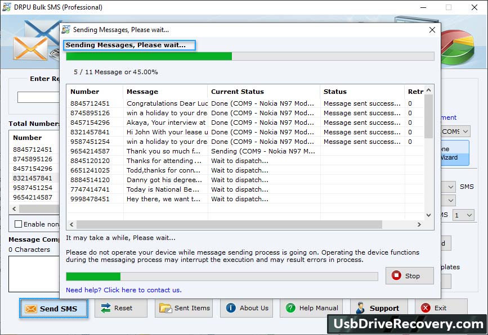The image size is (488, 335).
Task: Close the Sending Messages dialog
Action: click(x=432, y=30)
